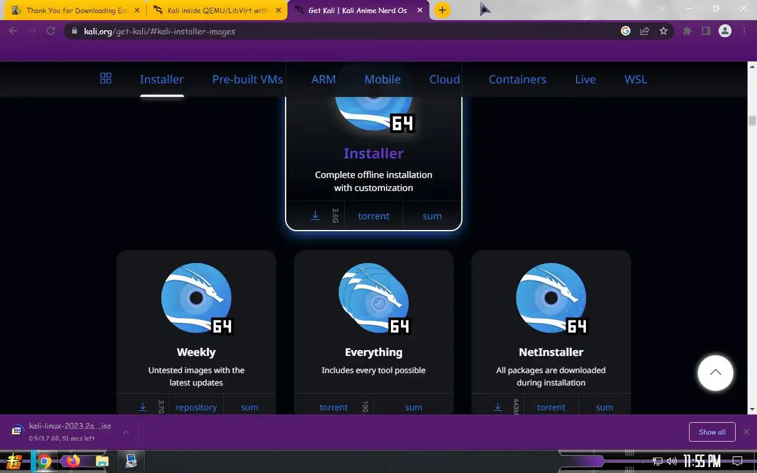Image resolution: width=757 pixels, height=473 pixels.
Task: Click the browser Forward arrow
Action: point(32,31)
